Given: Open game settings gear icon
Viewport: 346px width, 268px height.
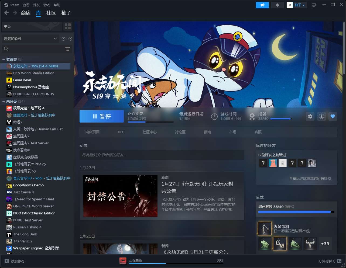Looking at the screenshot, I should (310, 116).
